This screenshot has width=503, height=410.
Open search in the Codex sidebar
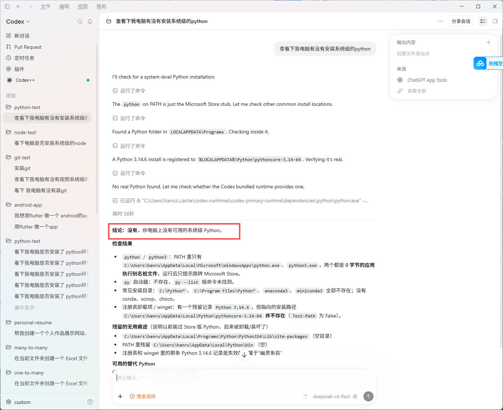pyautogui.click(x=80, y=22)
